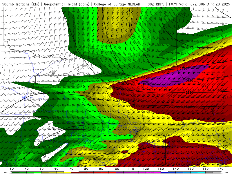The width and height of the screenshot is (232, 174).
Task: Click "College of DuPage NEXLAB" in the header
Action: 117,4
